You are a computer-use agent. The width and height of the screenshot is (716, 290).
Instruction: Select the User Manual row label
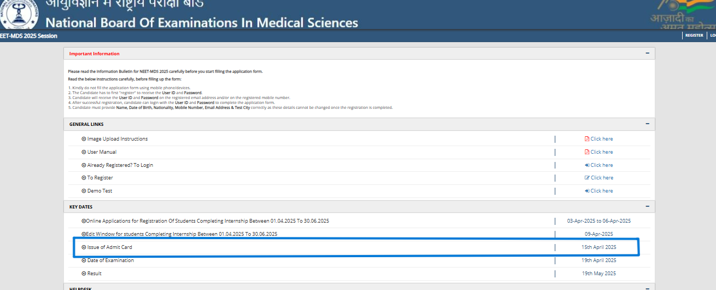tap(102, 152)
